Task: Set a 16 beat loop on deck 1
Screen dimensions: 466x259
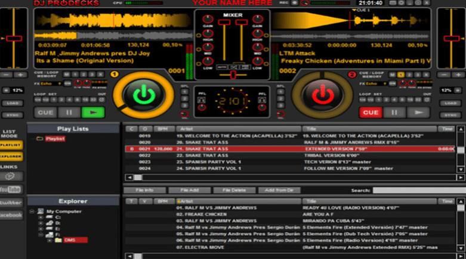Action: tap(85, 99)
